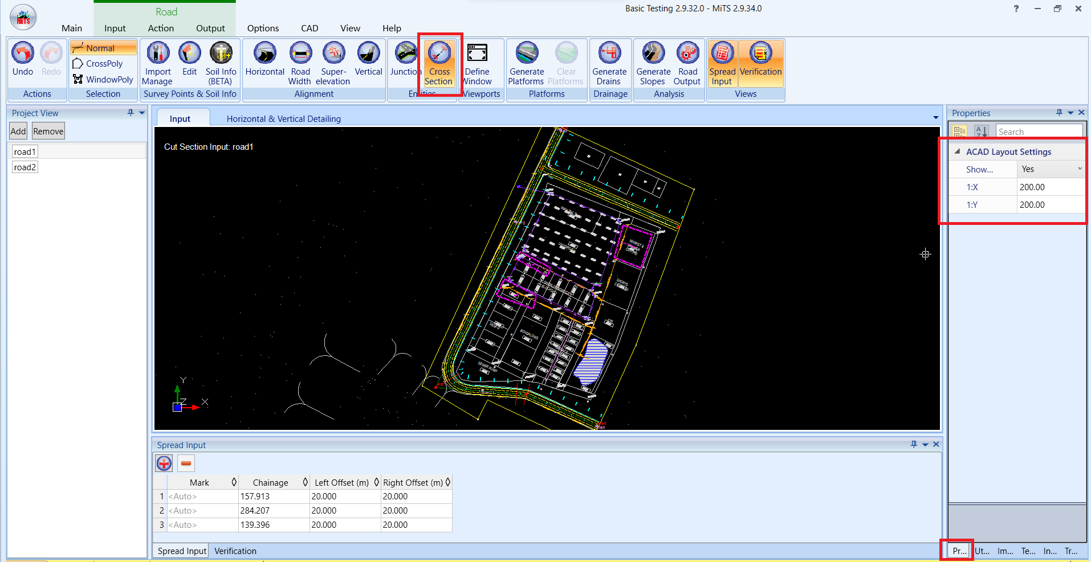Click the Properties search box

point(1039,132)
